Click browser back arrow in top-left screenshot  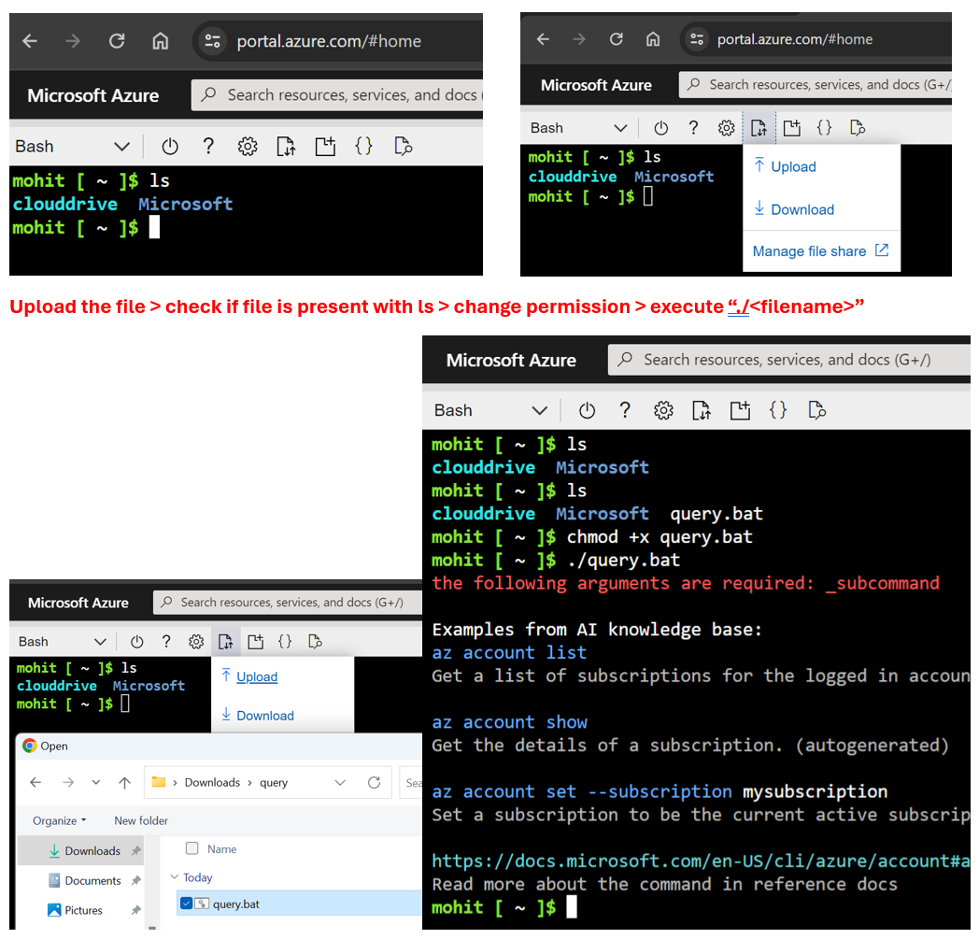(30, 41)
